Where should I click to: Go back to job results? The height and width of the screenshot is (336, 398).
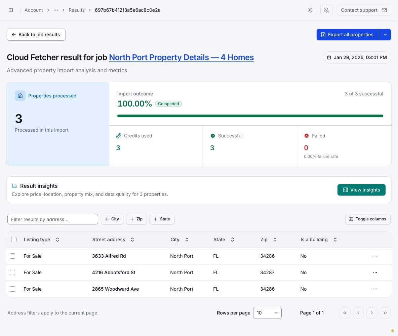click(x=36, y=35)
